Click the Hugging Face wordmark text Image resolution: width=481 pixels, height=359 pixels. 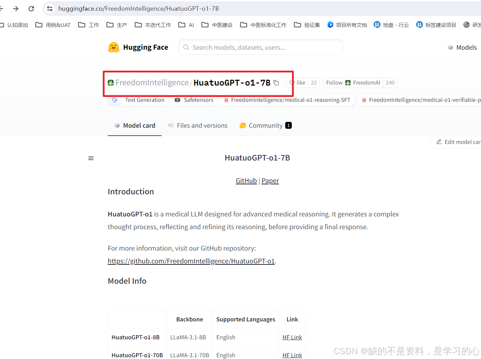(146, 47)
